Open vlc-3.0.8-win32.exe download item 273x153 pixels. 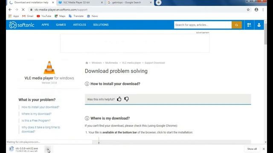click(26, 149)
